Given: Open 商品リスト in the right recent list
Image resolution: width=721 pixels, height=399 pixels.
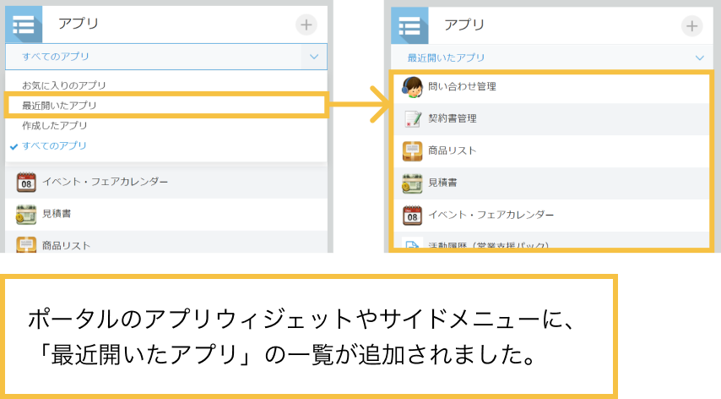Looking at the screenshot, I should [x=453, y=150].
